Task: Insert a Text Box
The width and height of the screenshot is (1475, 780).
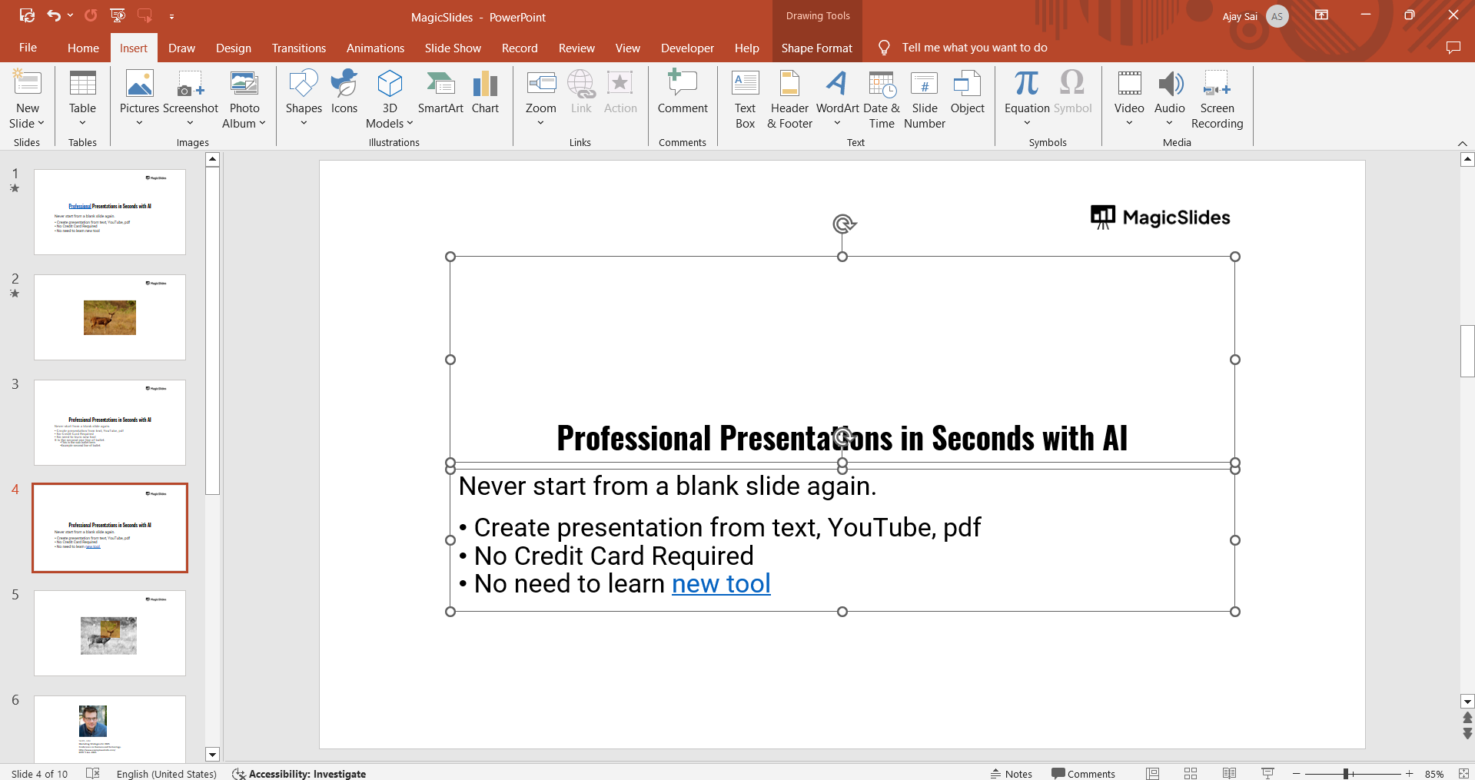Action: click(x=745, y=99)
